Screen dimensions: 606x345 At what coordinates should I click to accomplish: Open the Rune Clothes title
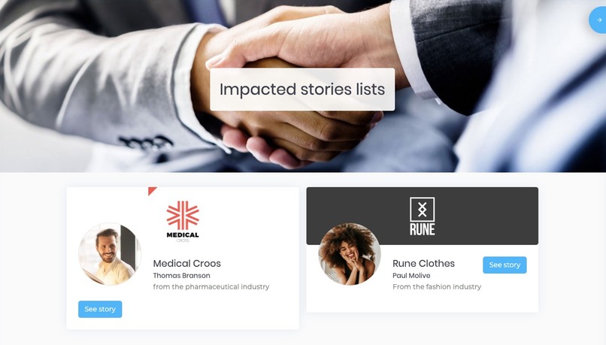tap(423, 264)
